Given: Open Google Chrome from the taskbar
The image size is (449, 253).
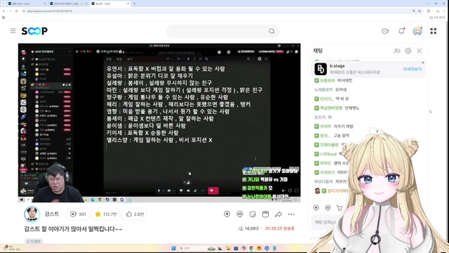Looking at the screenshot, I should pyautogui.click(x=251, y=248).
